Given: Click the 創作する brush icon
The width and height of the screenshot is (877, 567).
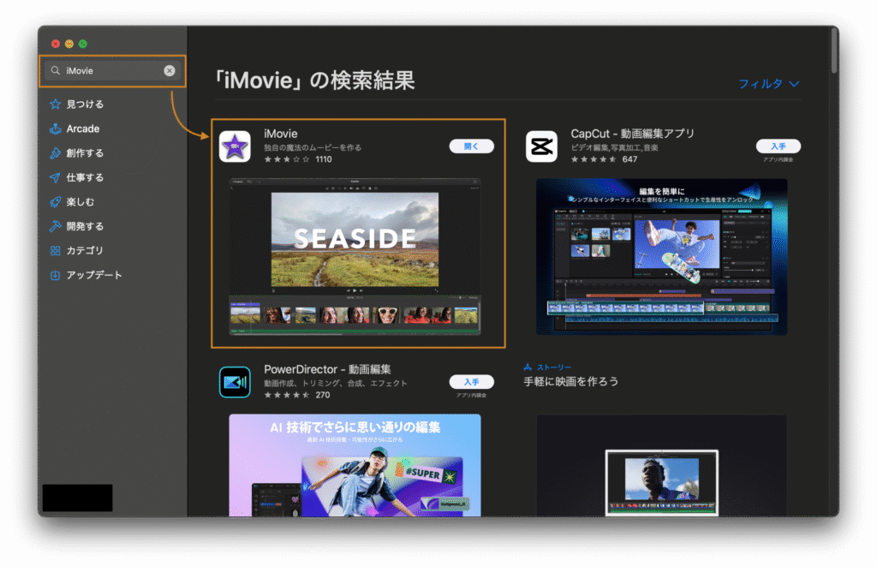Looking at the screenshot, I should click(55, 153).
